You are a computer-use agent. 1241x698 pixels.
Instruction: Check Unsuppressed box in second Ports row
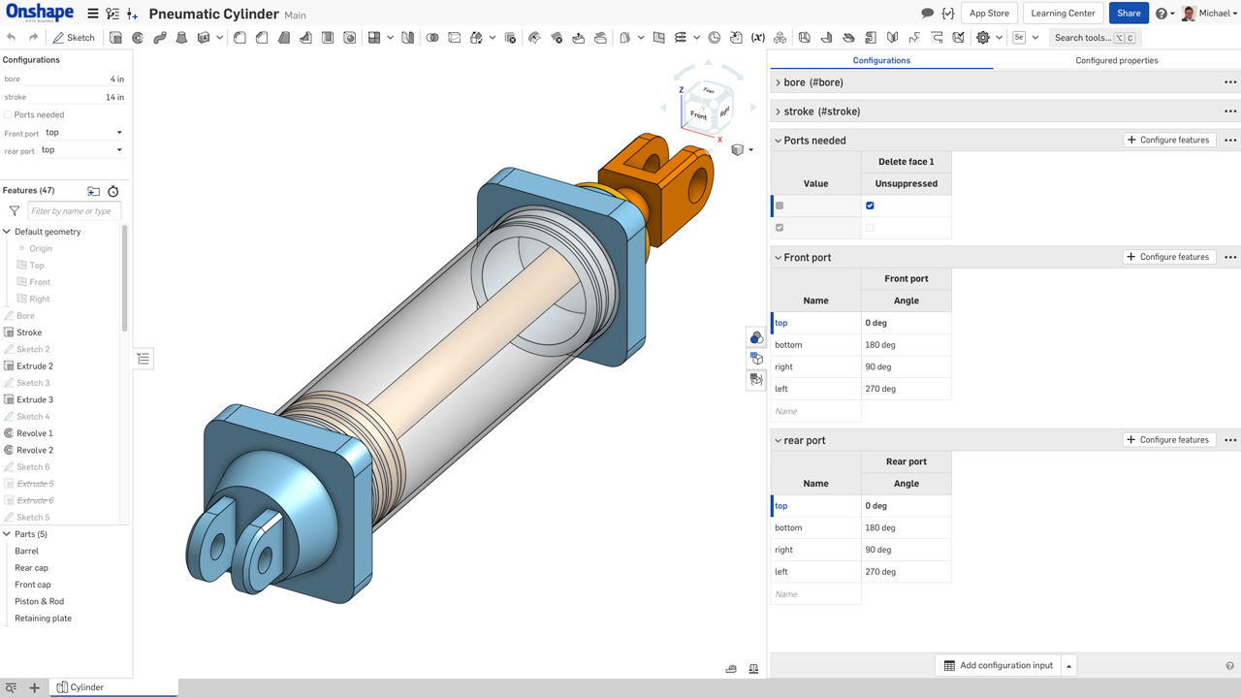[x=870, y=228]
